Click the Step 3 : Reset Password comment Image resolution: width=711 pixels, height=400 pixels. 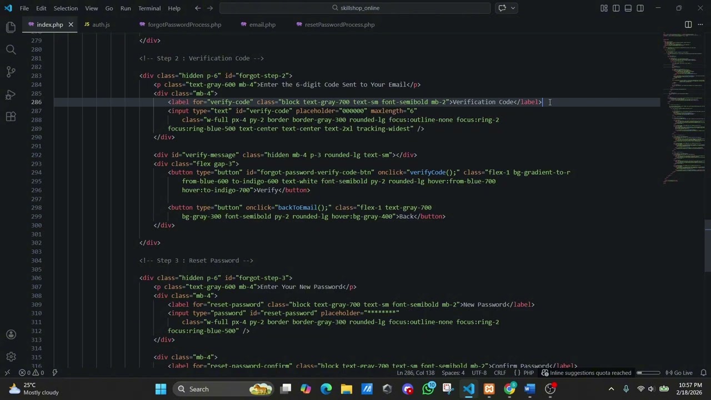(x=196, y=261)
